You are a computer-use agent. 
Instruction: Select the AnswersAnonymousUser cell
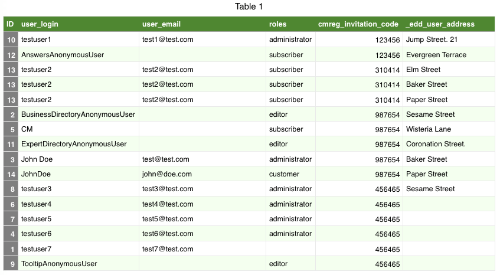click(x=63, y=55)
